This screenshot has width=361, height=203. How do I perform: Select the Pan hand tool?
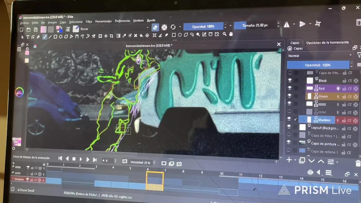point(231,34)
